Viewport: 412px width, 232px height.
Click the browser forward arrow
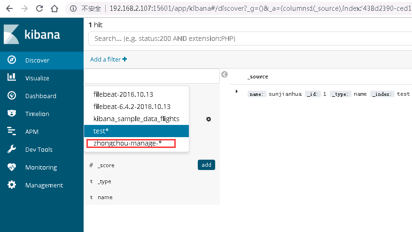coord(24,8)
